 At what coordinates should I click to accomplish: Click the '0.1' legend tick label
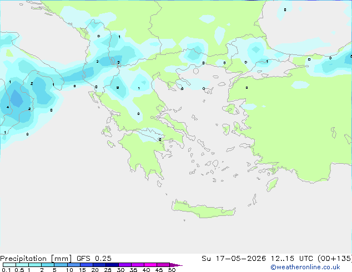(x=6, y=270)
